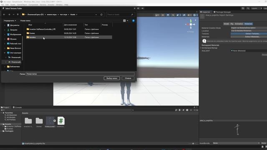Switch to the Console tab
267x150 pixels.
point(17,107)
